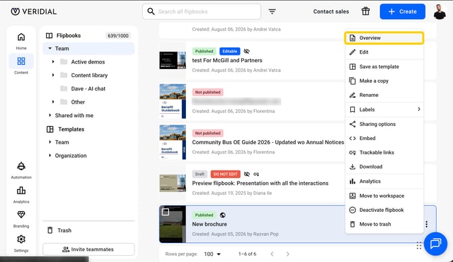Click trackable link icon on Preview flipbook
The image size is (453, 262).
coord(256,174)
